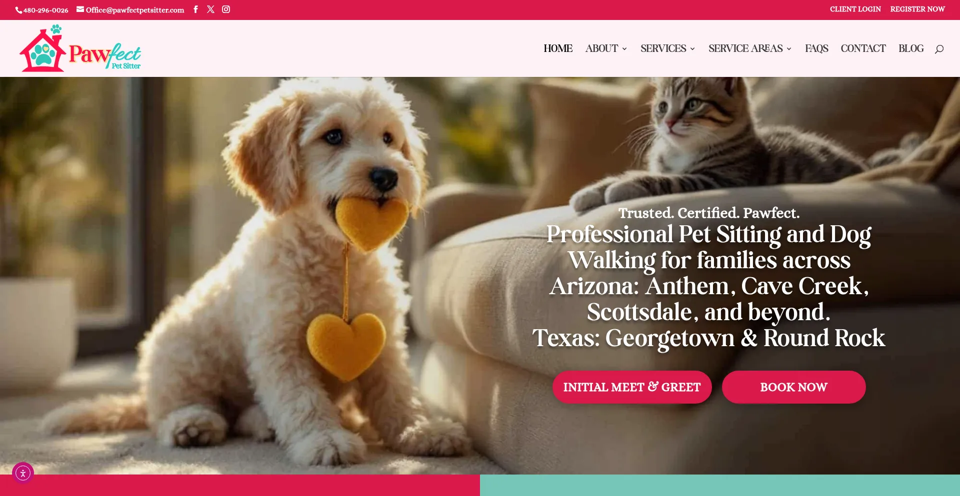
Task: Open the X (Twitter) icon link
Action: [210, 9]
